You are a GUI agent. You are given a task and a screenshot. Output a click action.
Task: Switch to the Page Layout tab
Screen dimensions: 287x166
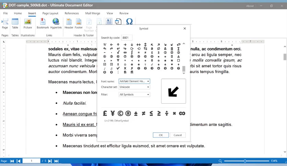[x=50, y=13]
